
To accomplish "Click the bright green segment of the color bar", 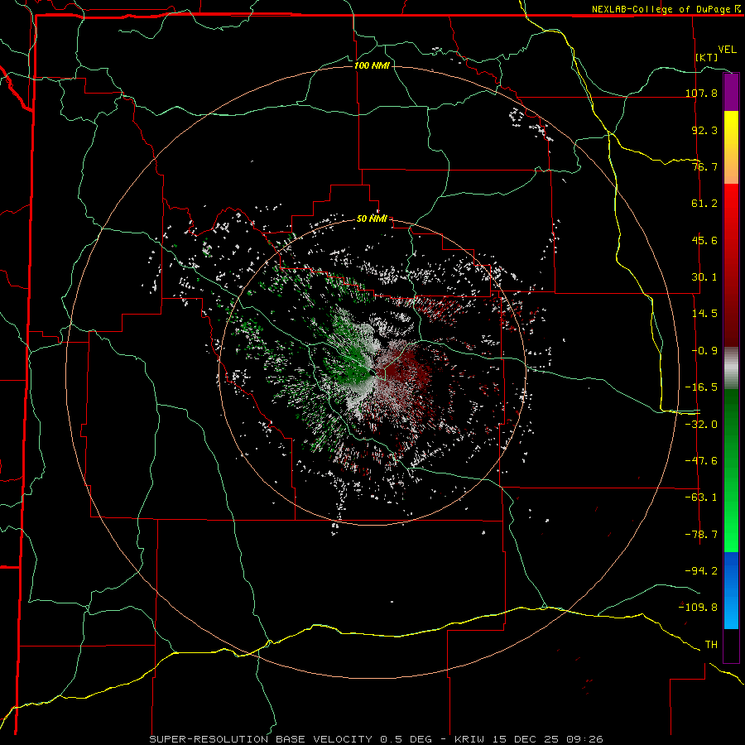I will coord(731,470).
